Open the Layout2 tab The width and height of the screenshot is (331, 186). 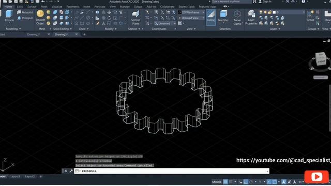pyautogui.click(x=30, y=176)
